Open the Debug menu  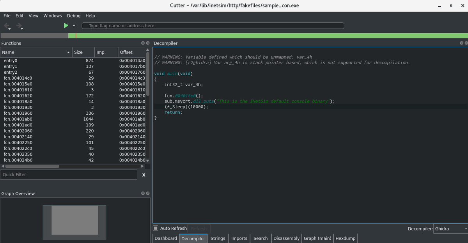(74, 16)
